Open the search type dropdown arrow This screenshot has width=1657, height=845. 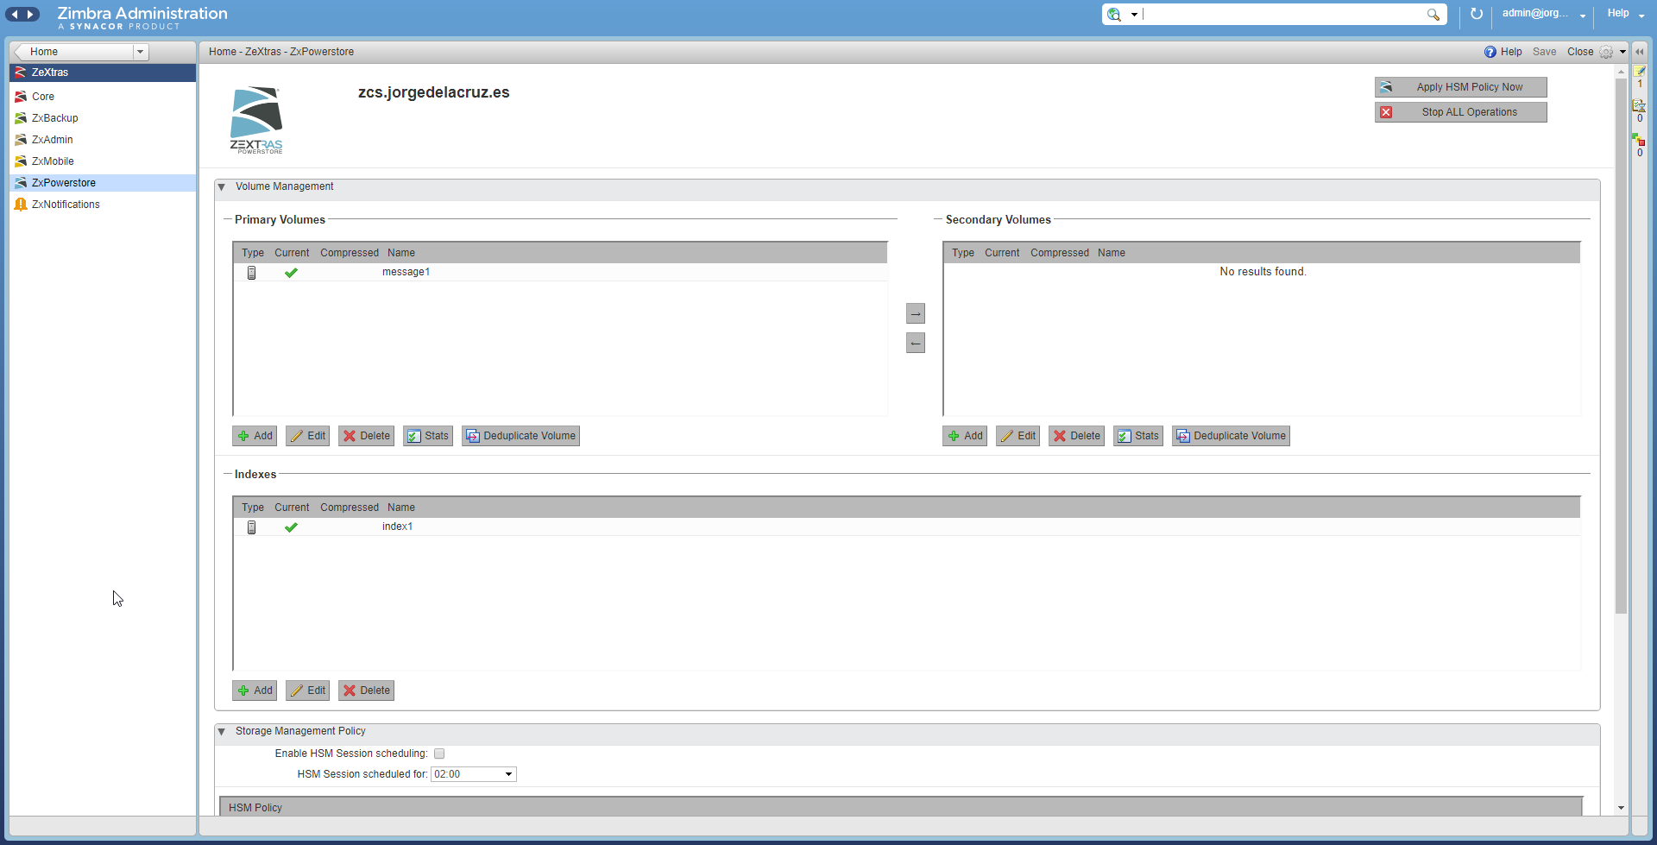(1134, 15)
